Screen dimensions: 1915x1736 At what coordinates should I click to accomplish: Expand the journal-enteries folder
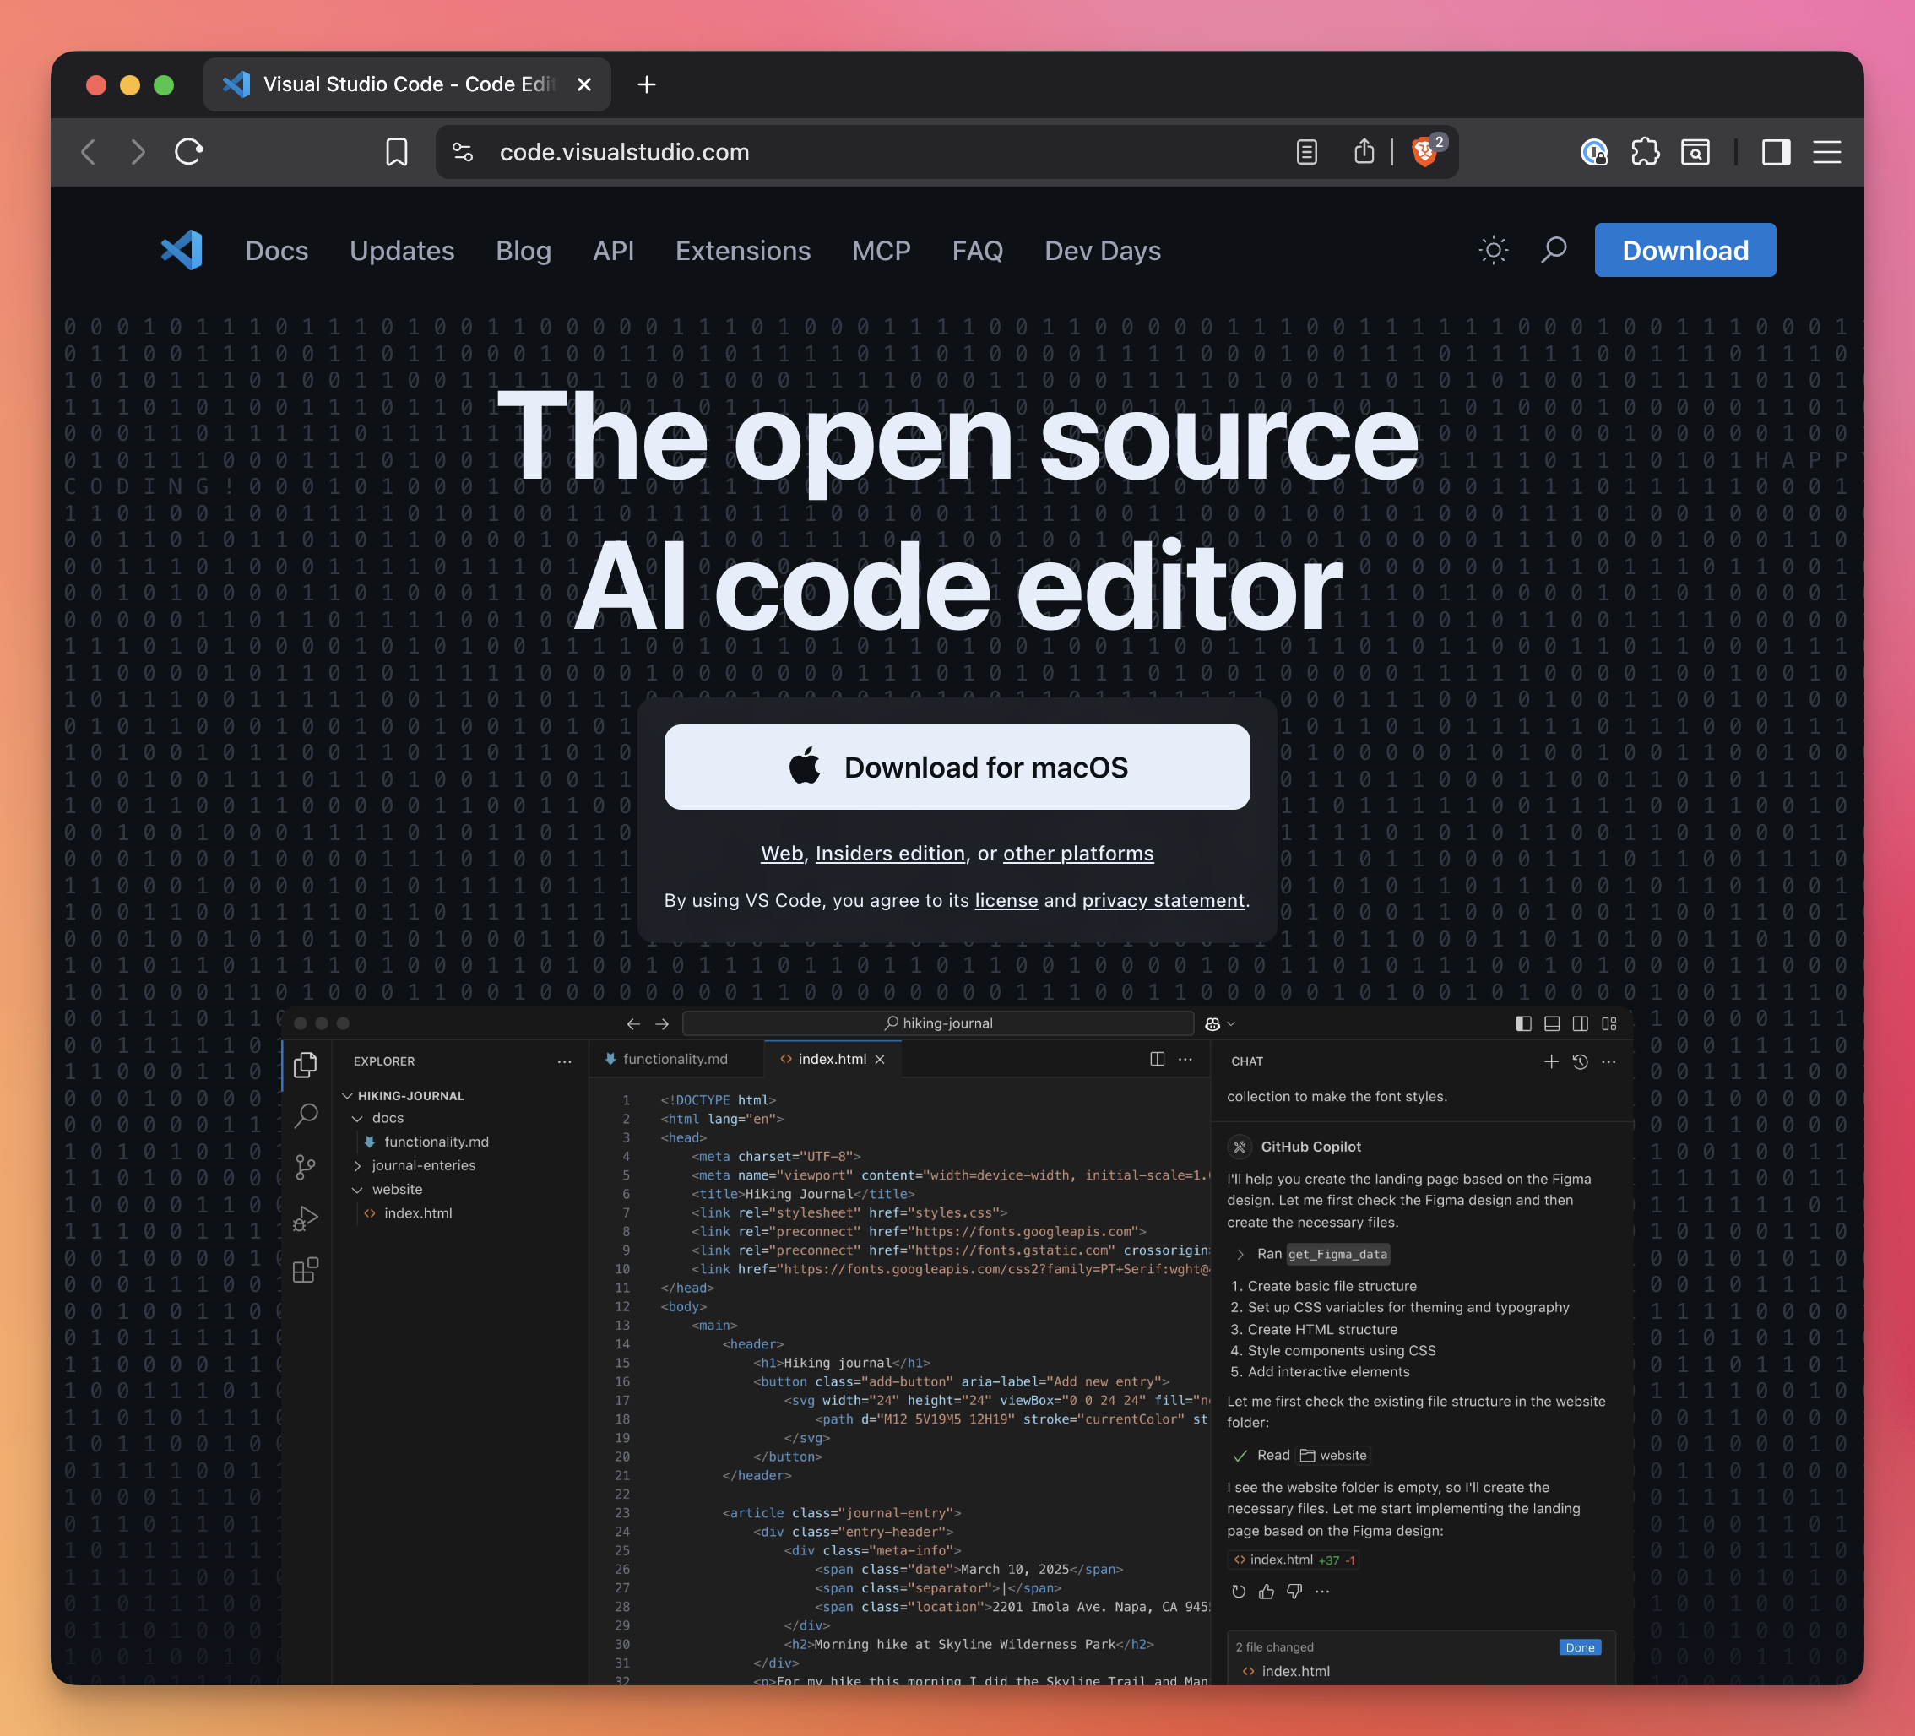358,1165
